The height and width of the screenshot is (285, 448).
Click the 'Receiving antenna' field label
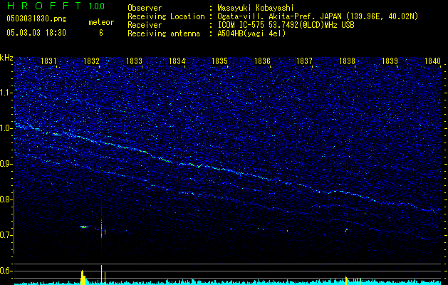click(164, 33)
